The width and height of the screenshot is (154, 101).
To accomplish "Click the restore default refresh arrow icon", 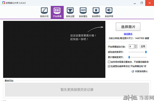I will (133, 71).
